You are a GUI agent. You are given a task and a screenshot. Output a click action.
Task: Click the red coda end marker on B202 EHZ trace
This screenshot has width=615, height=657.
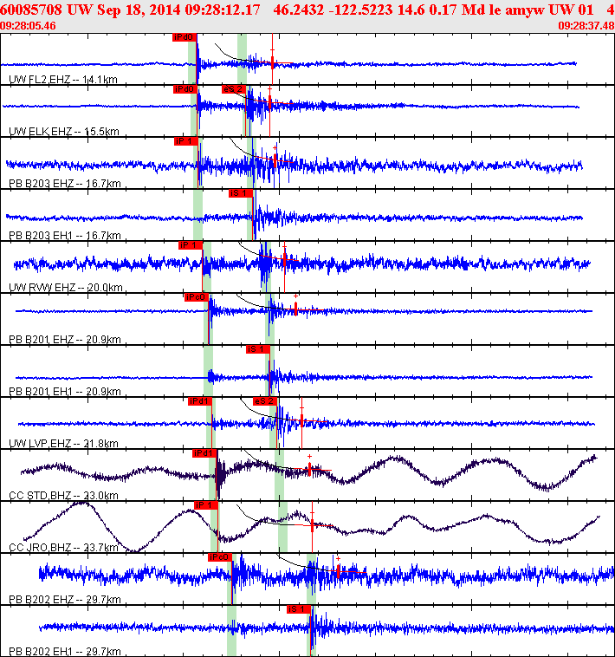point(339,572)
